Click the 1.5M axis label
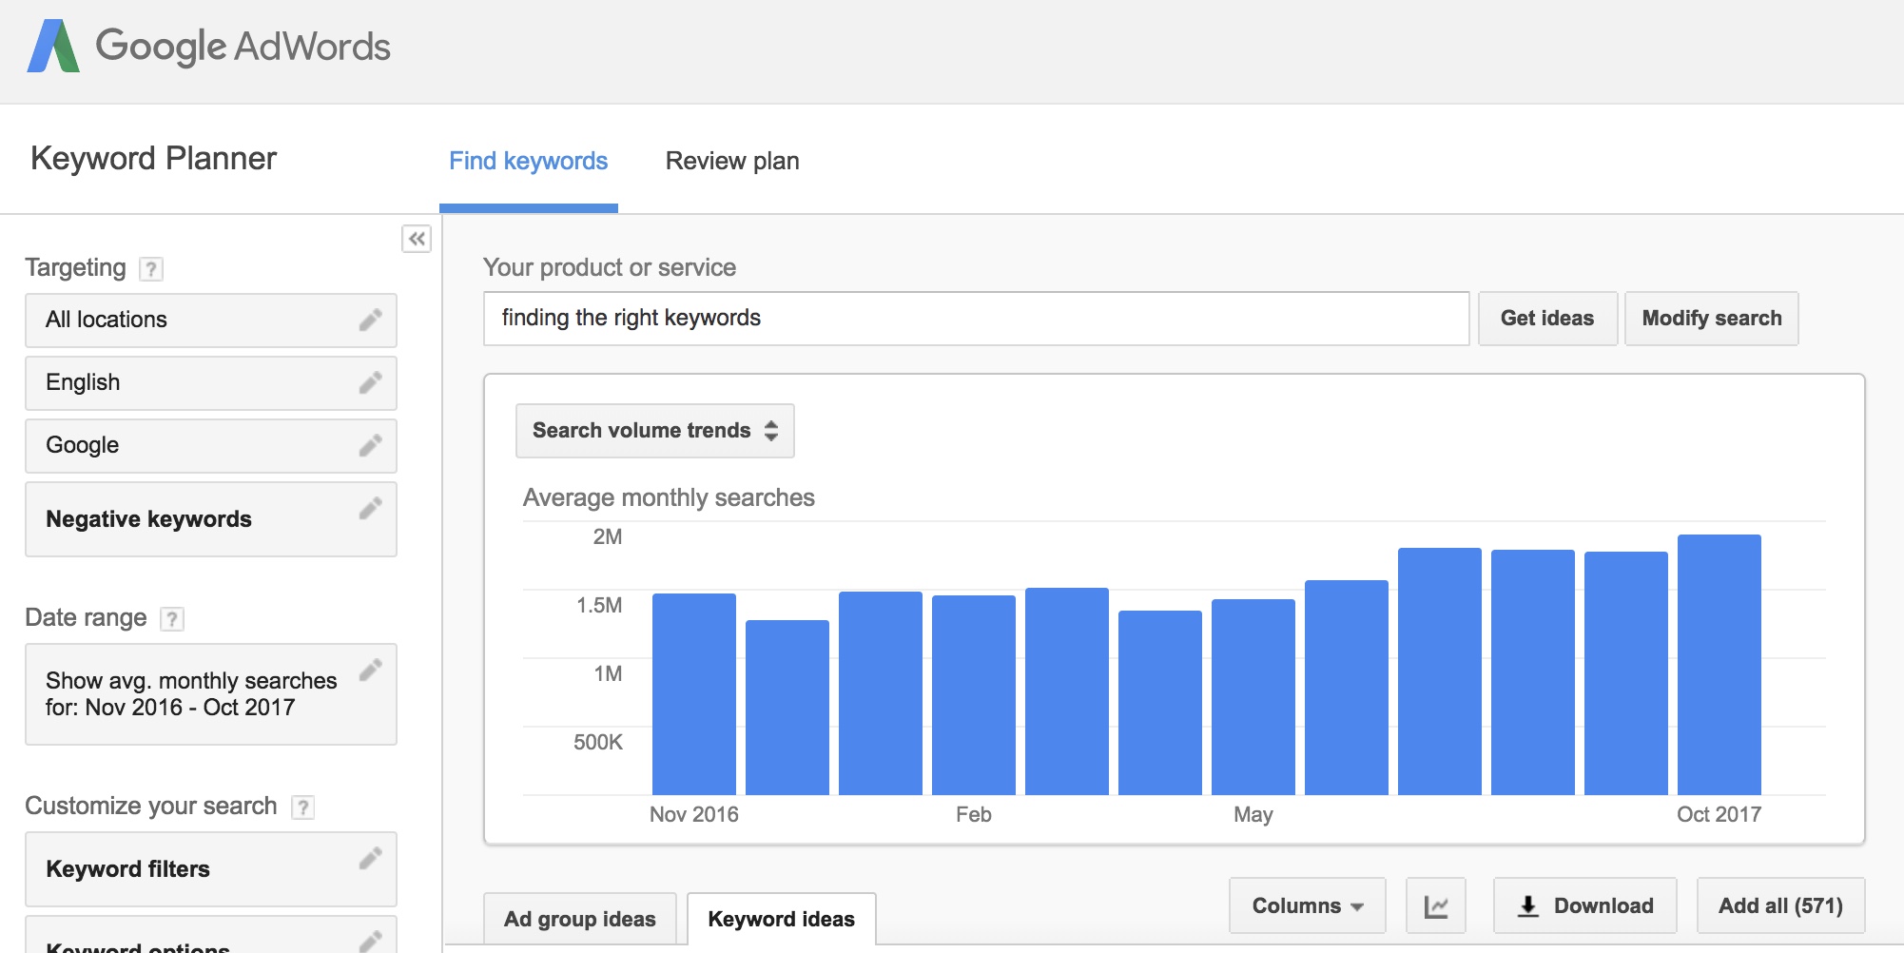1904x953 pixels. click(x=599, y=605)
